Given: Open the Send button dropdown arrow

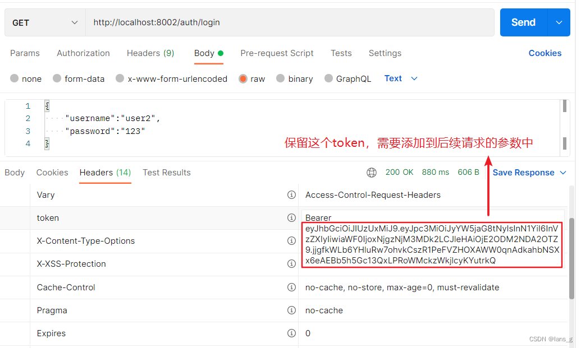Looking at the screenshot, I should [559, 22].
